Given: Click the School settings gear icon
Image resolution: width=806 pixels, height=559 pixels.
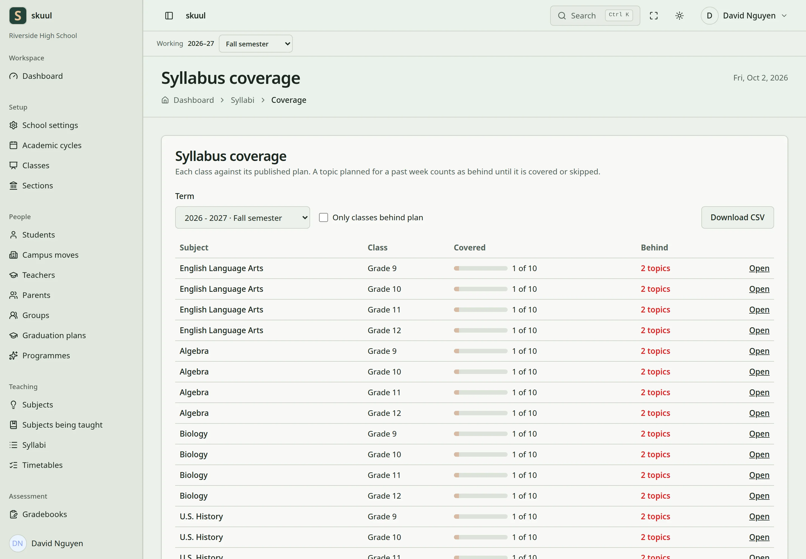Looking at the screenshot, I should pos(13,125).
